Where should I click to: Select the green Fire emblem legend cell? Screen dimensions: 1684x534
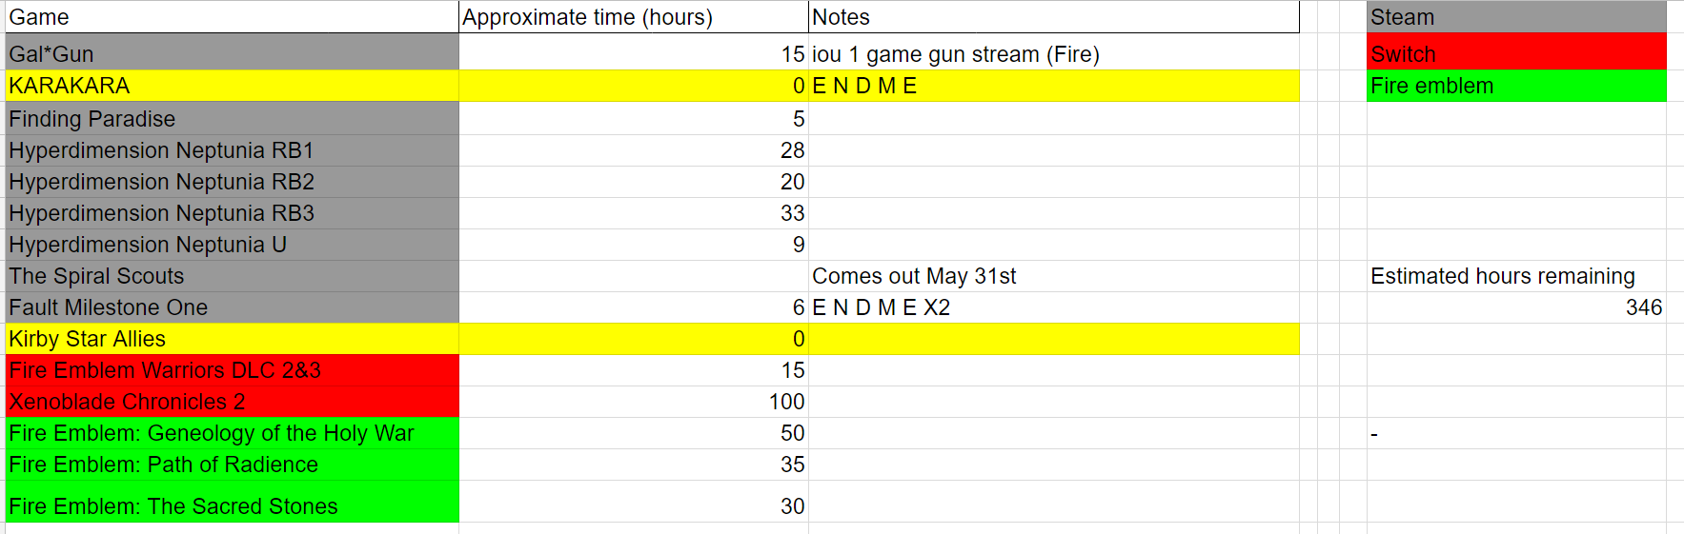coord(1516,86)
